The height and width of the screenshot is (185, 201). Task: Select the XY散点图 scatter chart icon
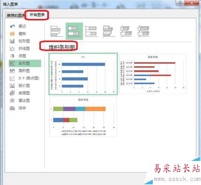tap(12, 78)
